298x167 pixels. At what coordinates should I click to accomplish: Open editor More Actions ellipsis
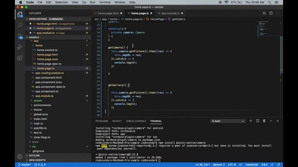tap(278, 13)
